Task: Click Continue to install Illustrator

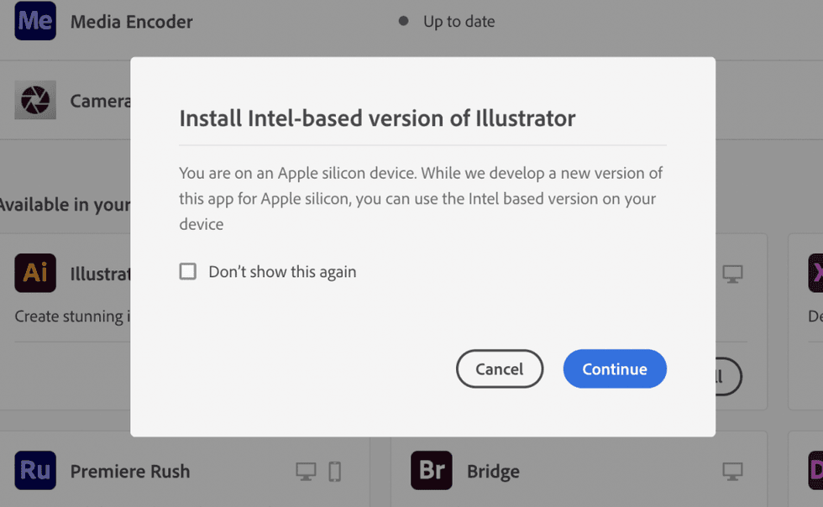Action: click(615, 369)
